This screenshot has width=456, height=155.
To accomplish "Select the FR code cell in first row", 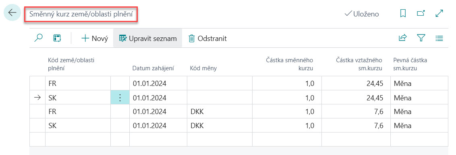I will pyautogui.click(x=78, y=84).
